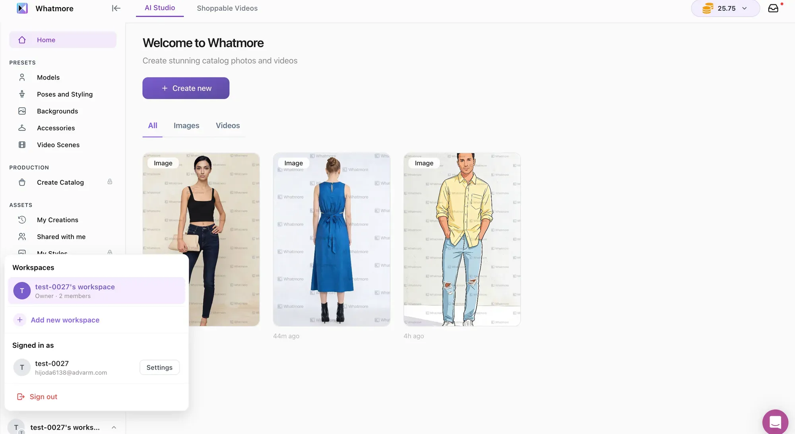Switch to Shoppable Videos tab

(227, 8)
